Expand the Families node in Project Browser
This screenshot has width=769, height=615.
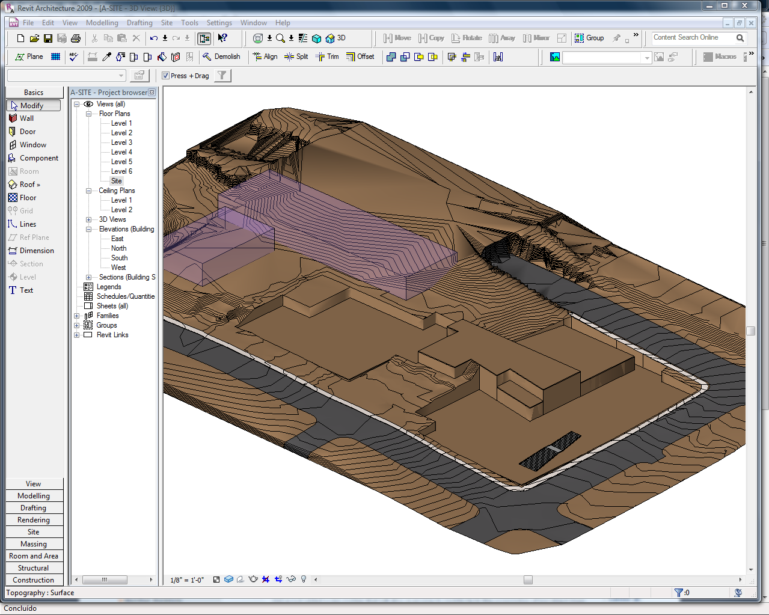[x=76, y=315]
